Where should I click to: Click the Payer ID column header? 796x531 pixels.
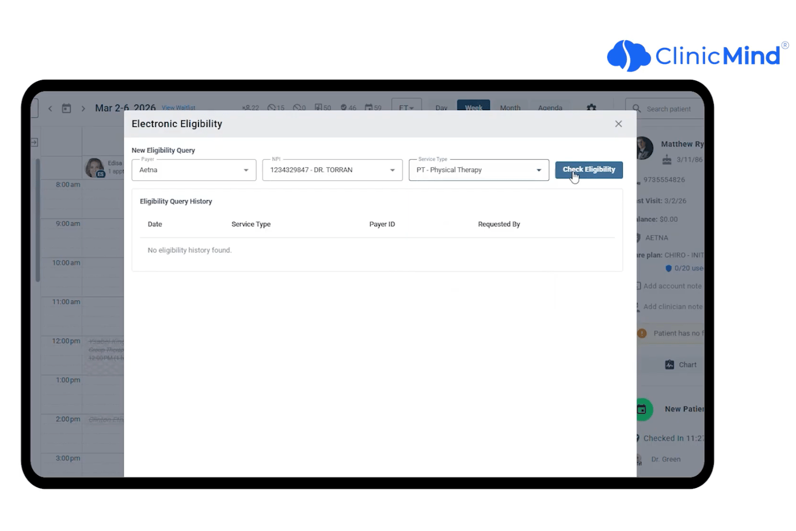(x=382, y=224)
